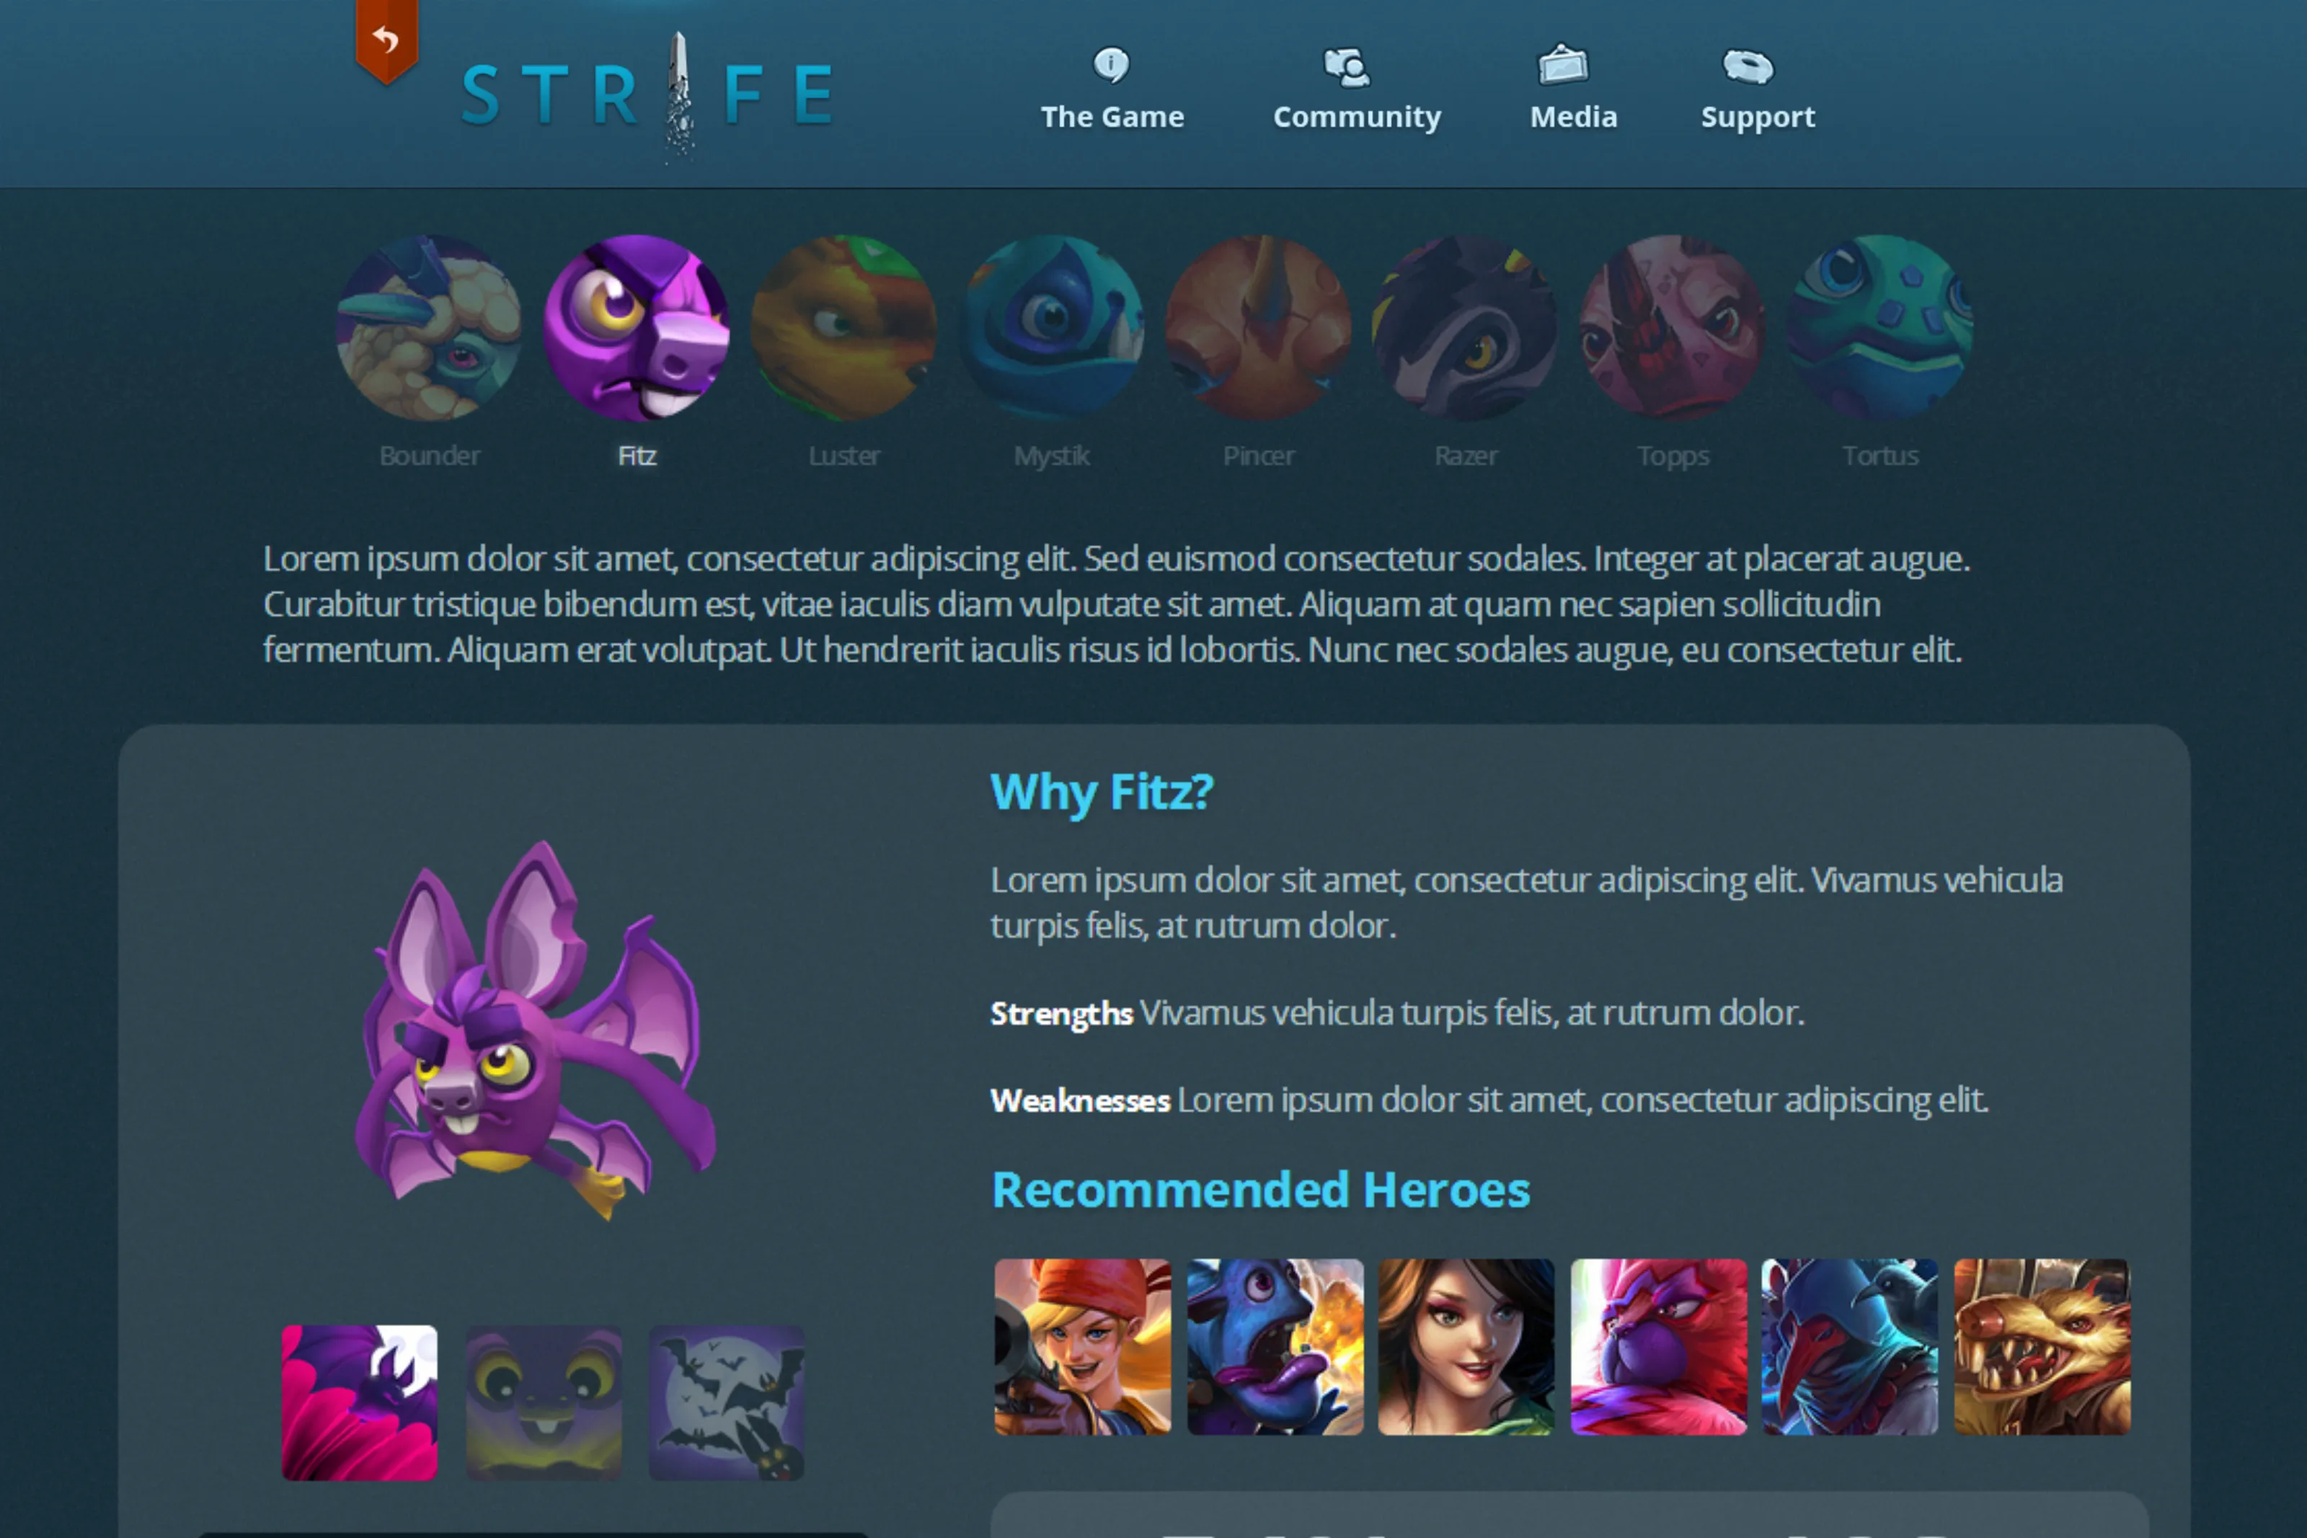2307x1538 pixels.
Task: Click the red bandana blonde hero portrait
Action: [x=1082, y=1347]
